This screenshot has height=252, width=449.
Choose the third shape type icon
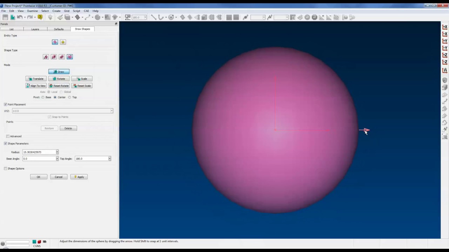coord(62,57)
